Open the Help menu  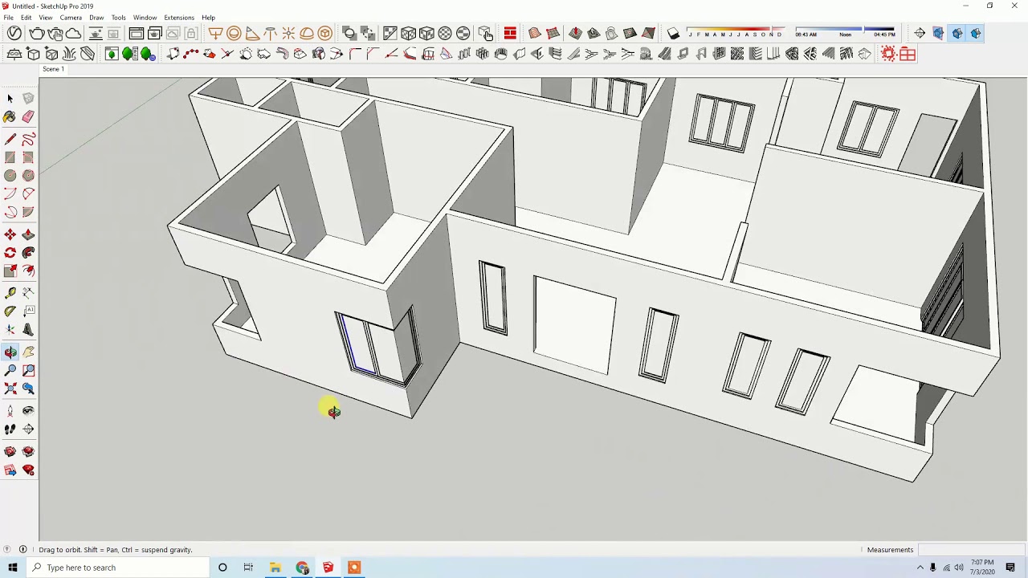click(208, 18)
